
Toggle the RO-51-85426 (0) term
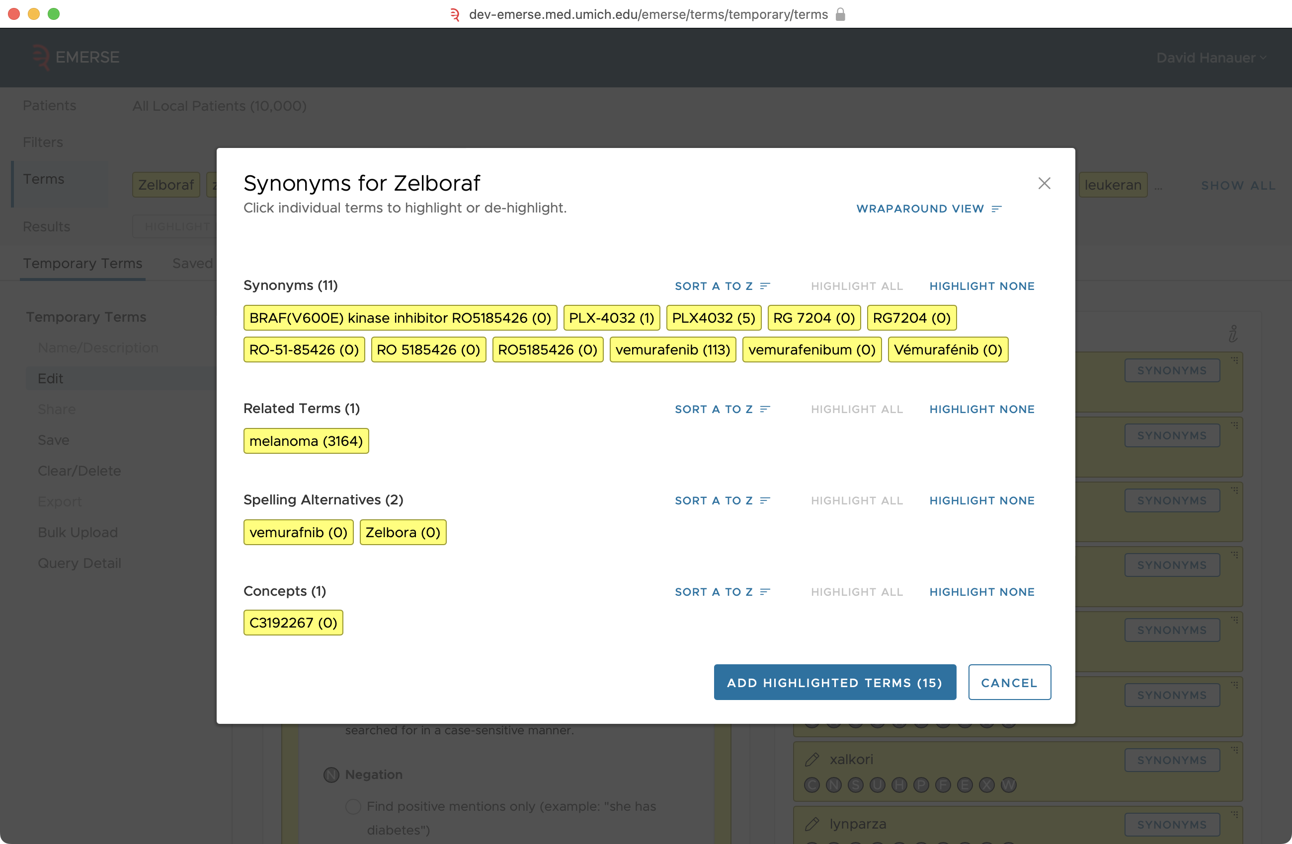(x=304, y=350)
